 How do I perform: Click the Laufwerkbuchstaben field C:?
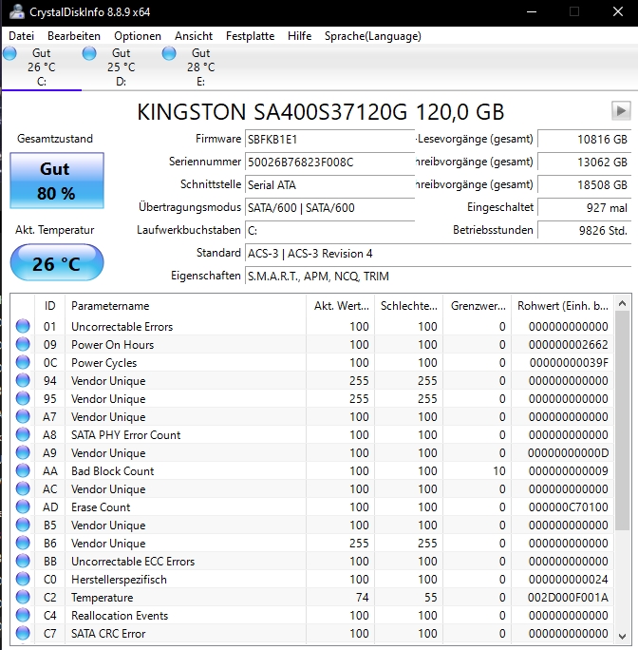point(329,231)
